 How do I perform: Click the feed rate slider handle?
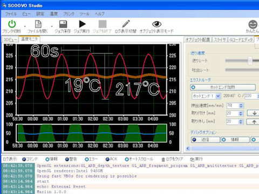pyautogui.click(x=250, y=61)
